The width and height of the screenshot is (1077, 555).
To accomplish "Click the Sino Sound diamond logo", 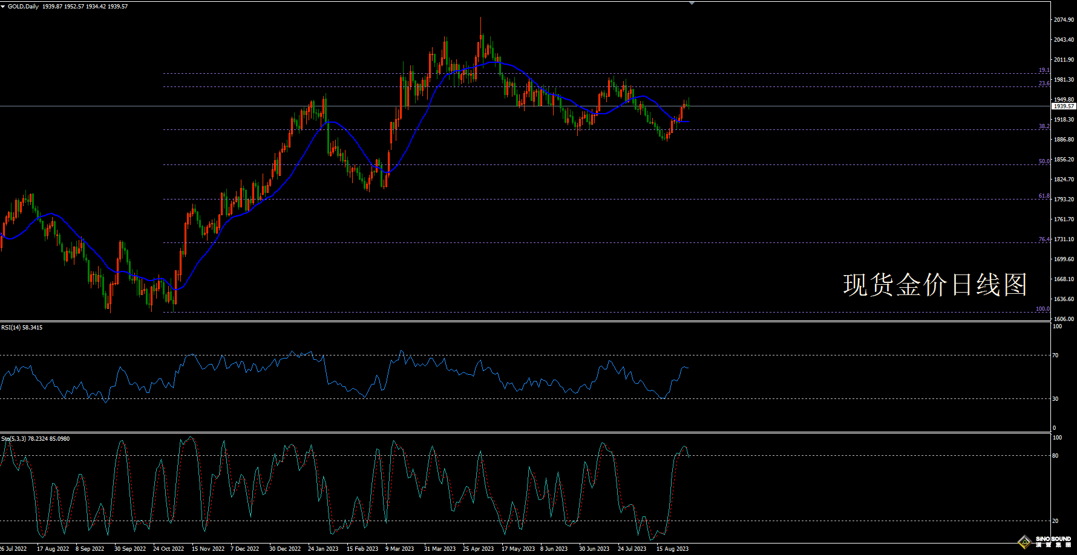I will (x=1024, y=541).
